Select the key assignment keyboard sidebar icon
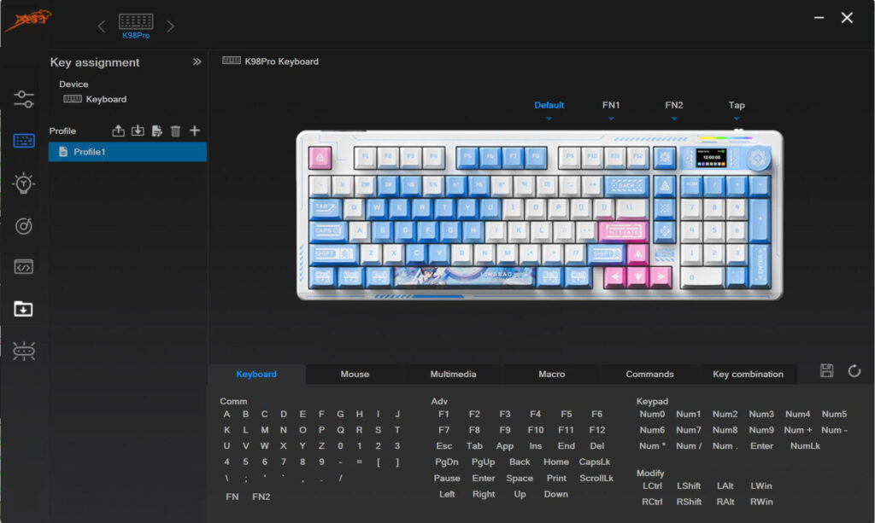Screen dimensions: 875x523 tap(23, 141)
